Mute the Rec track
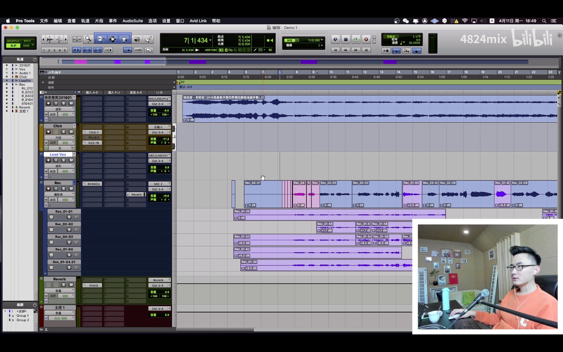 click(71, 189)
